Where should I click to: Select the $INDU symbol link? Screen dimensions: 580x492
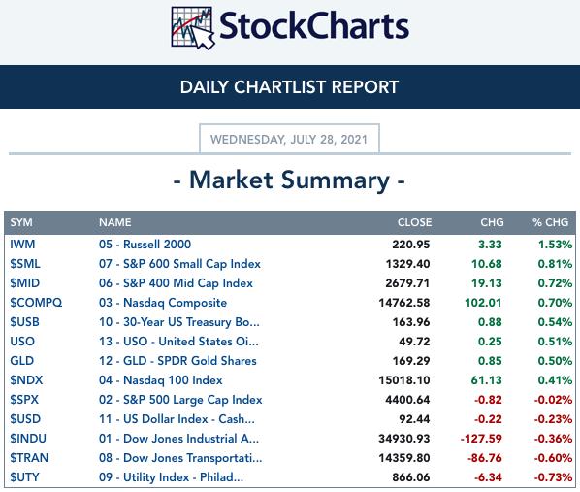(x=28, y=439)
